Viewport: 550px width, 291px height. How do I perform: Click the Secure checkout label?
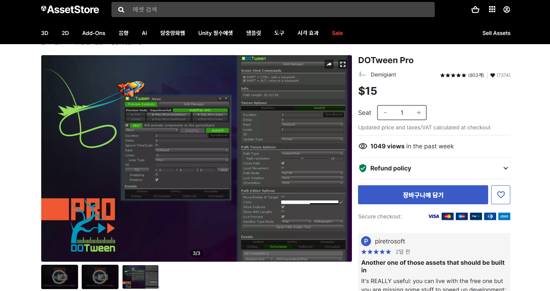point(380,216)
